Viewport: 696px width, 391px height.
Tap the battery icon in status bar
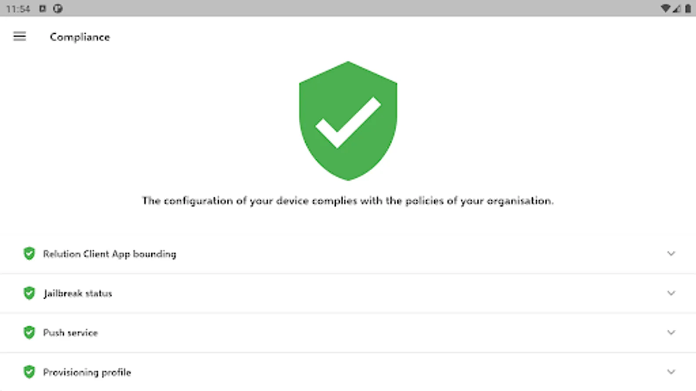point(688,8)
